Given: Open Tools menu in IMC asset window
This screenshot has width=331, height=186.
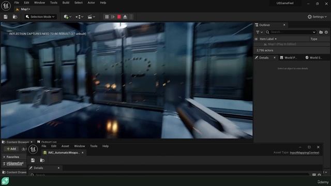Looking at the screenshot, I should pyautogui.click(x=94, y=146).
